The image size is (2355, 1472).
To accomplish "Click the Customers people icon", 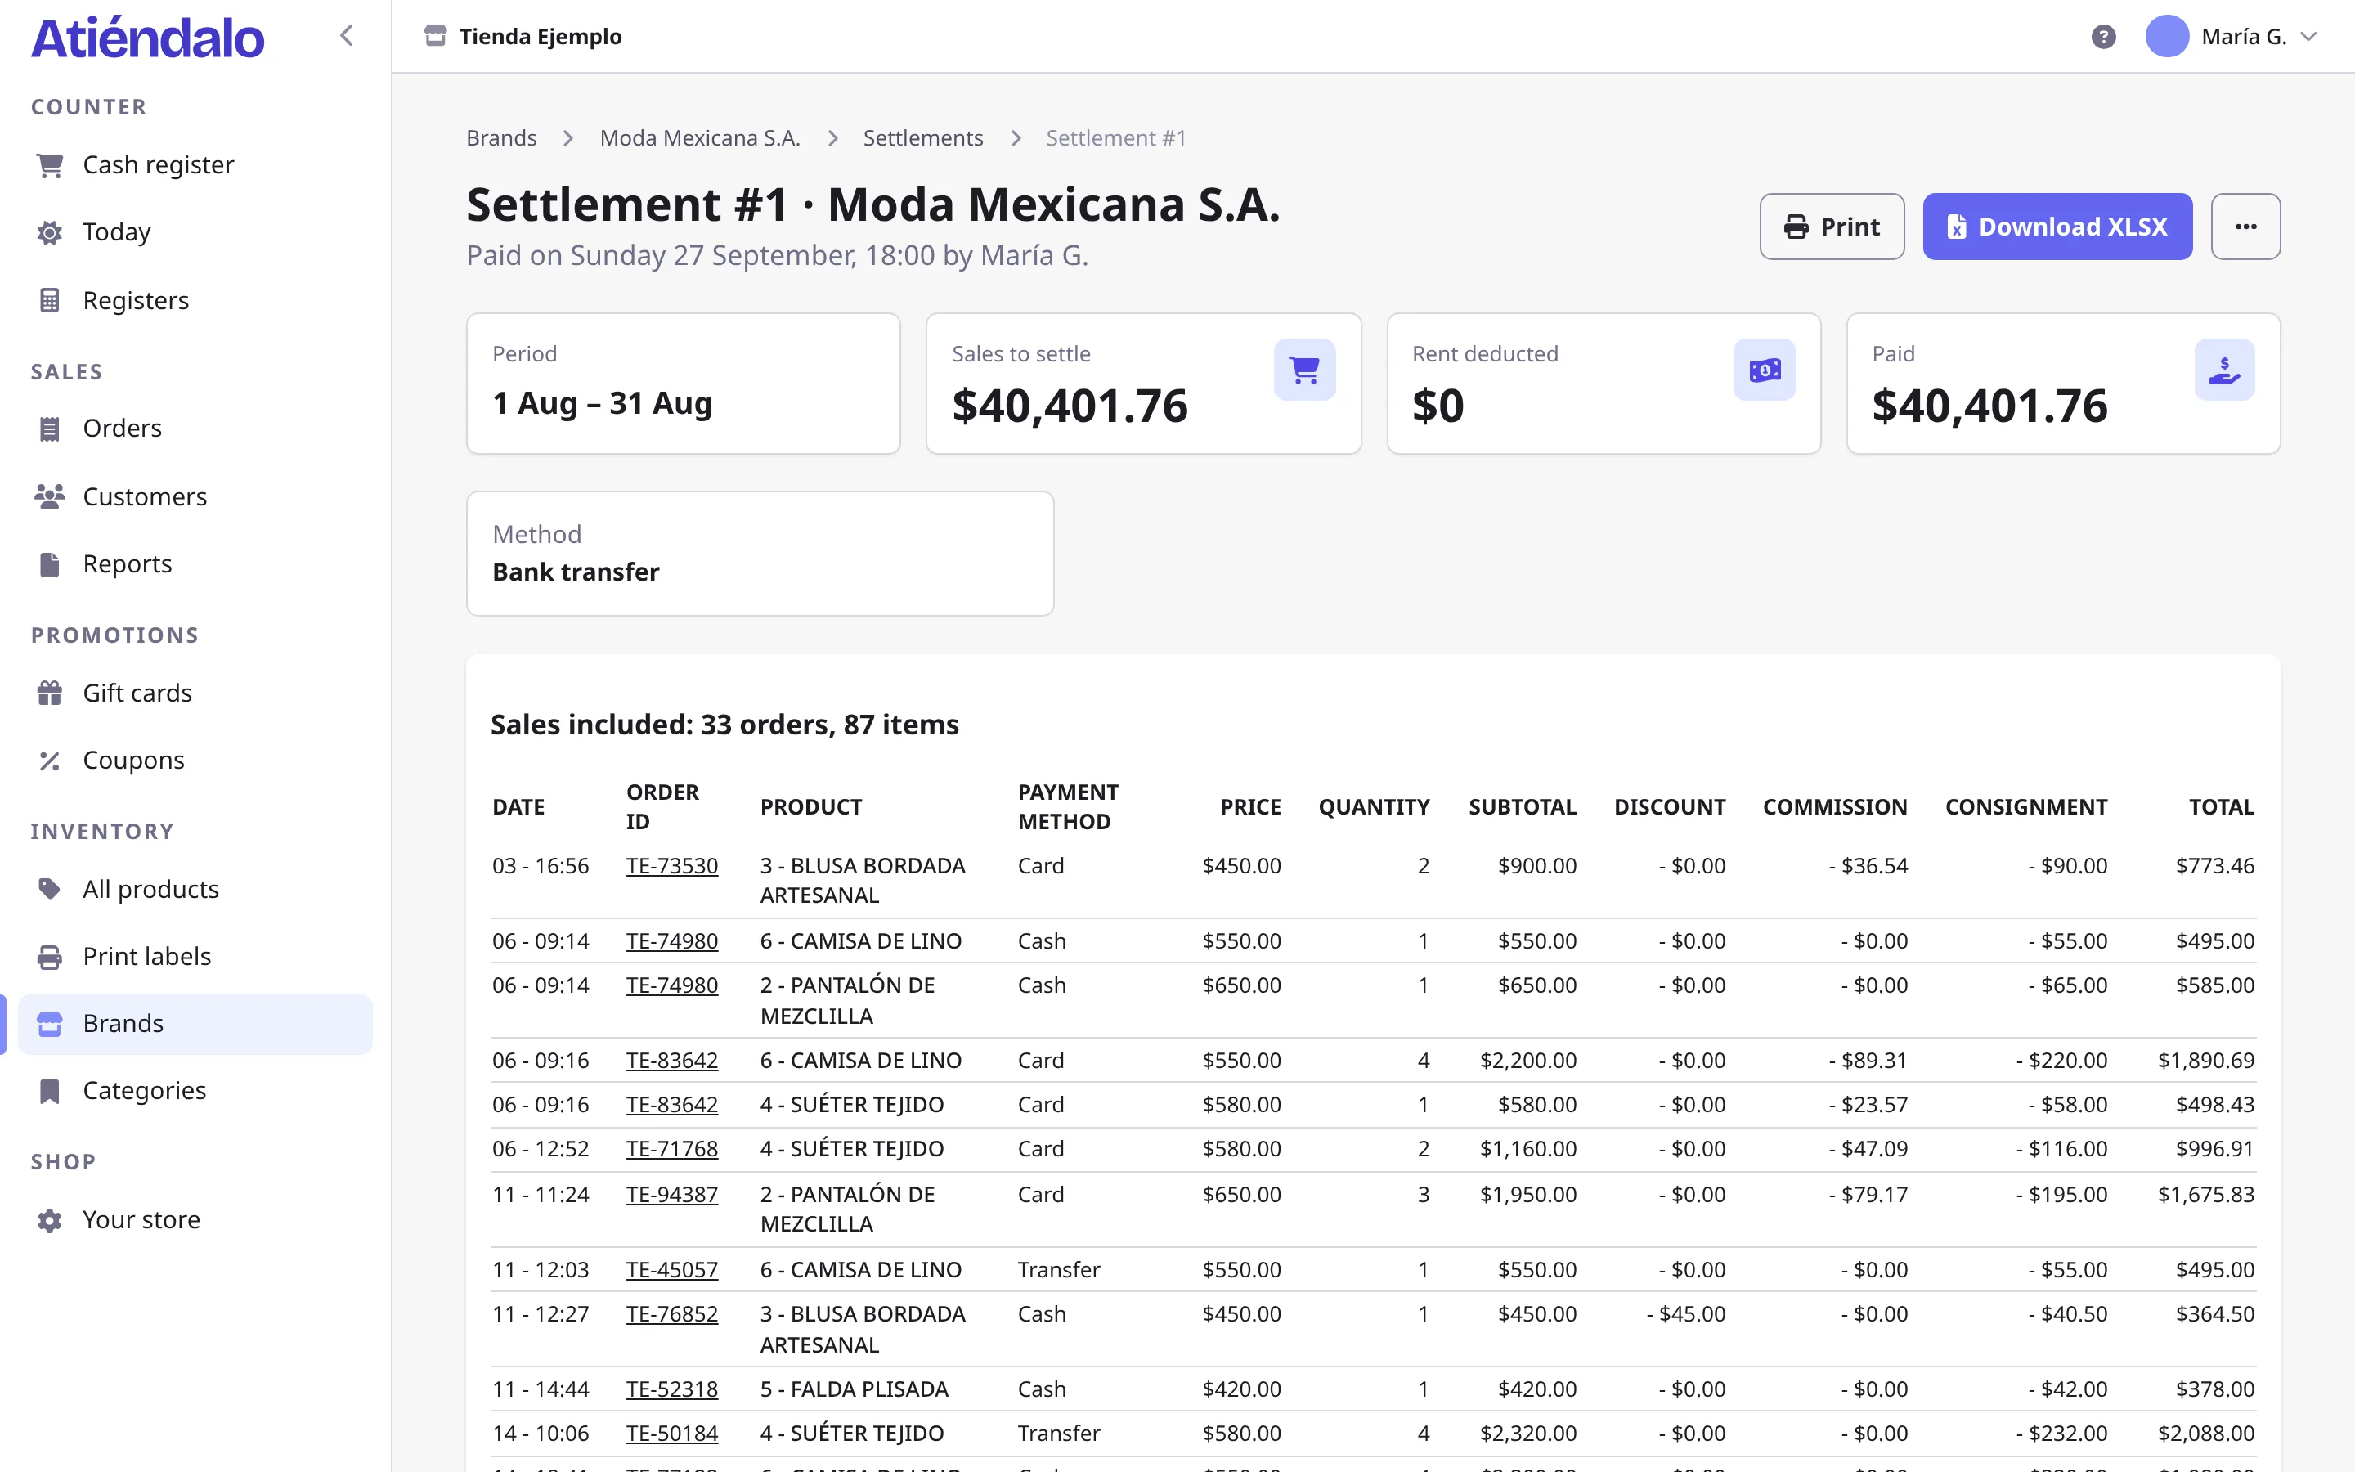I will point(50,496).
